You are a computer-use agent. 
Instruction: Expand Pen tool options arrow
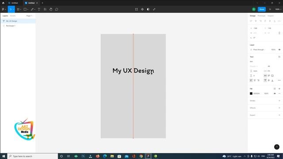35,9
